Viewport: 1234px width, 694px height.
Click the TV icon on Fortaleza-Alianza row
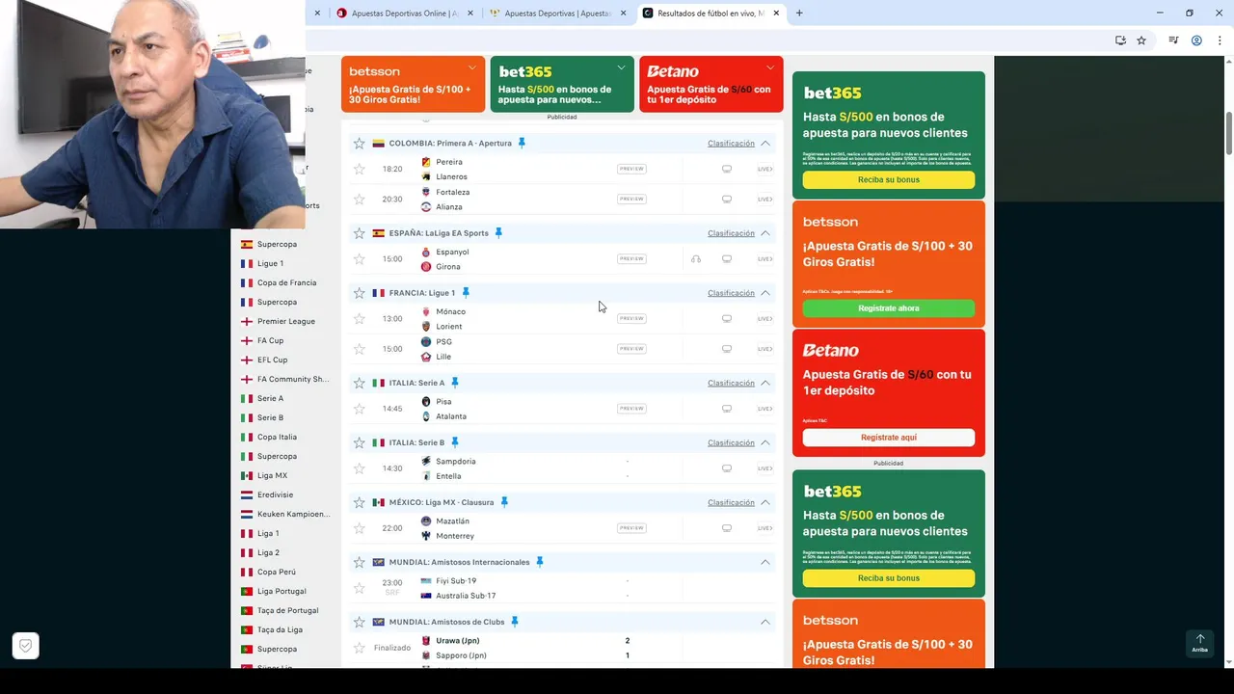tap(727, 199)
